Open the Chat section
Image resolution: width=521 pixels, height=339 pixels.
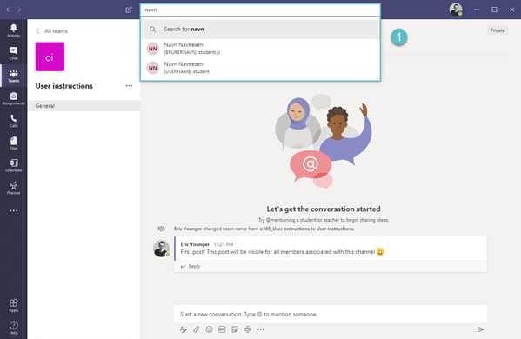[x=14, y=53]
